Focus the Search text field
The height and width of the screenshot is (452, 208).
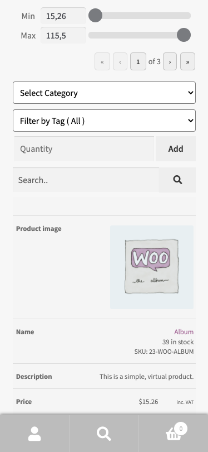pos(86,180)
